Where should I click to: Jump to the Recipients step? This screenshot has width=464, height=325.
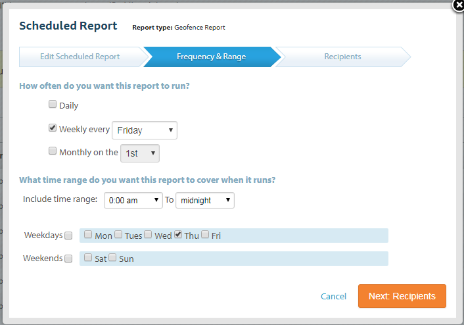click(342, 57)
